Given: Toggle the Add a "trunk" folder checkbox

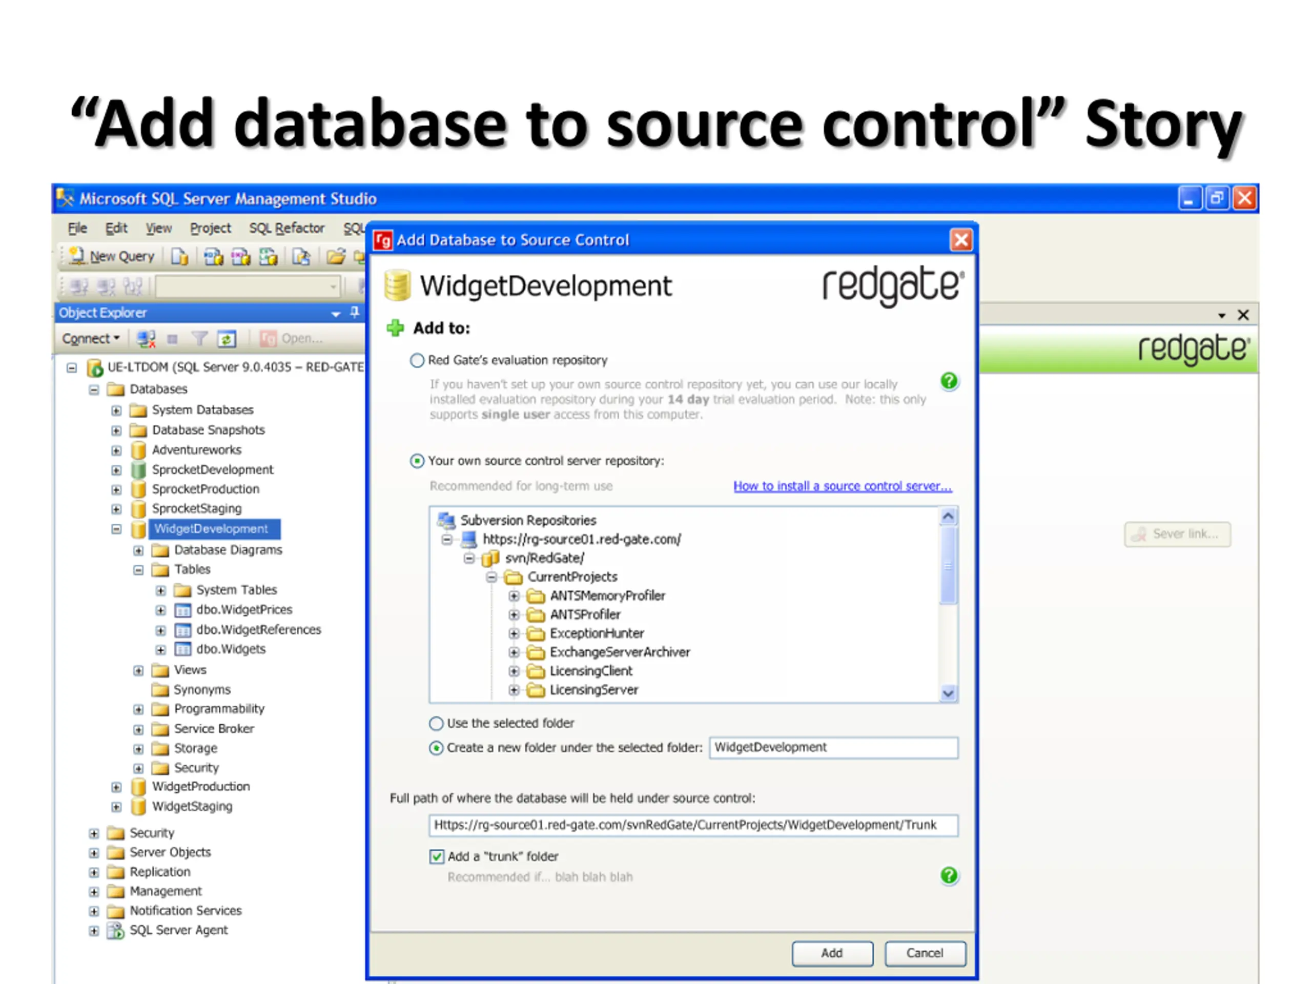Looking at the screenshot, I should [437, 856].
